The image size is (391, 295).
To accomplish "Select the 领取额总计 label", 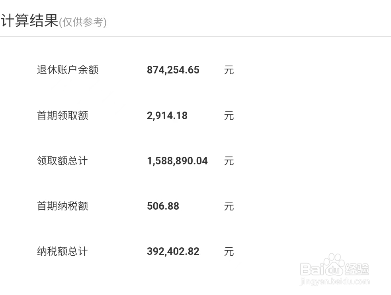I will (63, 161).
